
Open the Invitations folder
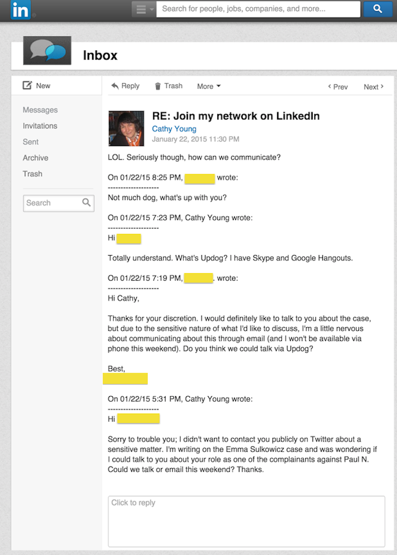[40, 126]
